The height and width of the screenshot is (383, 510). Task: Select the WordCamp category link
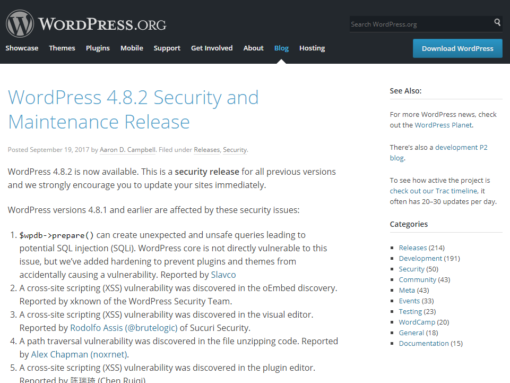(x=417, y=322)
